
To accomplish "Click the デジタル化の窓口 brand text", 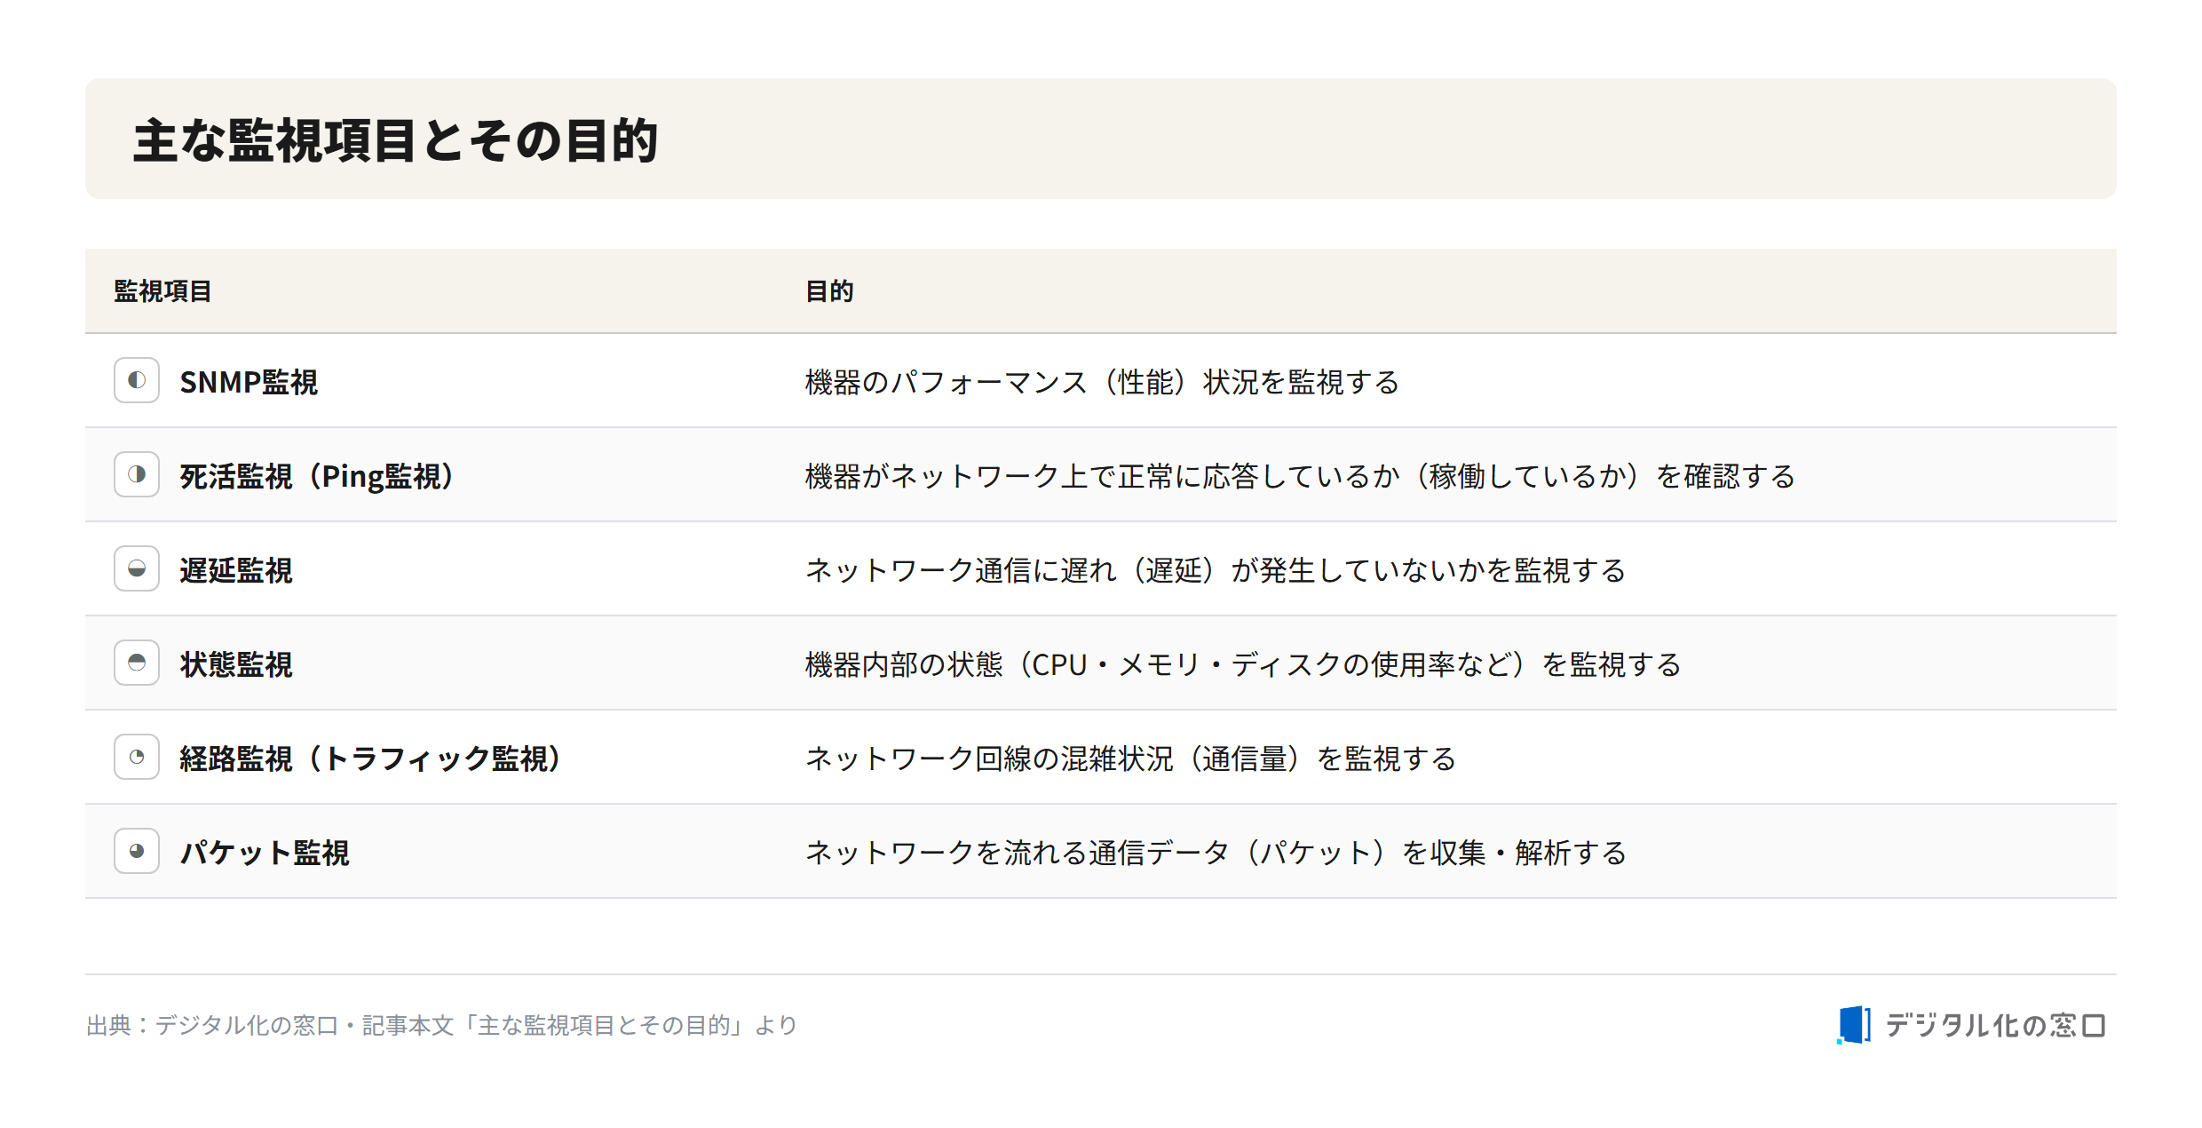I will tap(1995, 1026).
